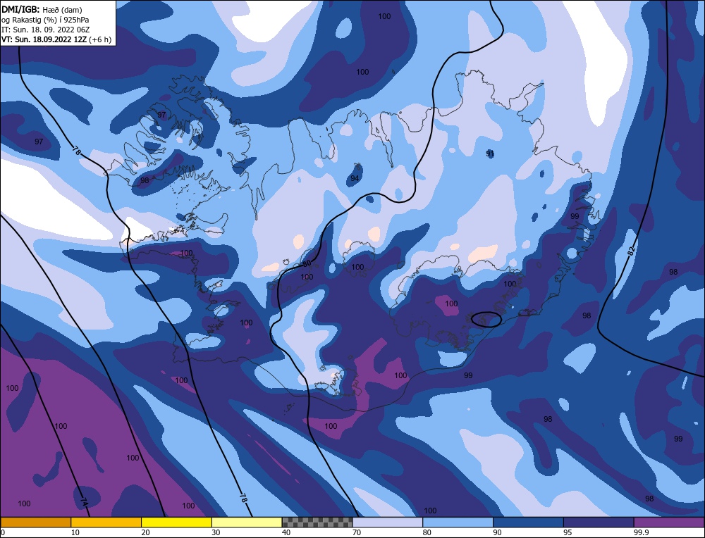This screenshot has height=538, width=705.
Task: Click the legend tick label '10'
Action: click(75, 532)
